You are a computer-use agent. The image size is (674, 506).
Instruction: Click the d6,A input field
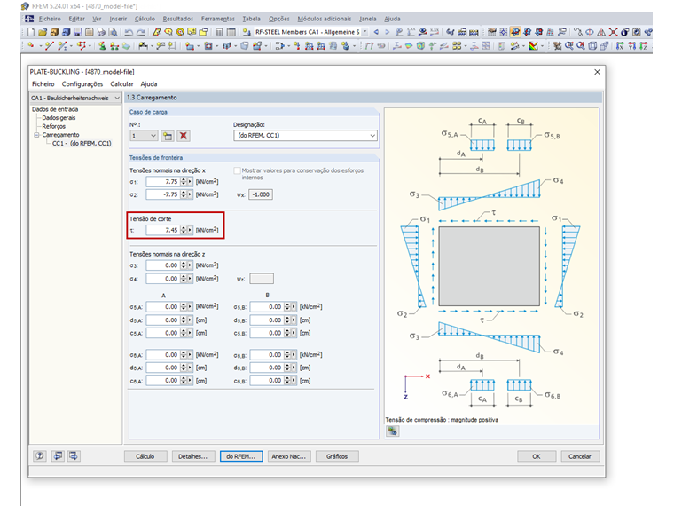click(162, 368)
